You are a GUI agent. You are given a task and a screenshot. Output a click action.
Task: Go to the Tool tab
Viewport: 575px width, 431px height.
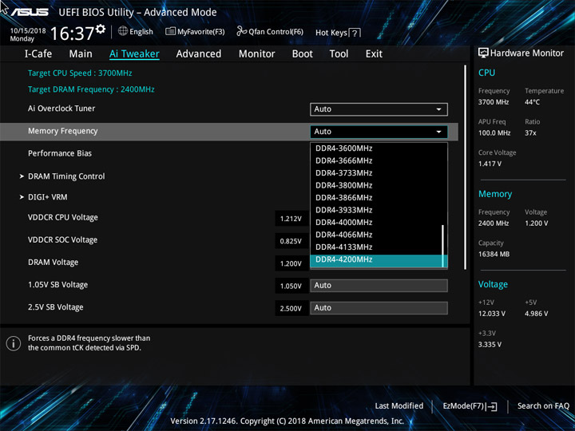[x=339, y=53]
